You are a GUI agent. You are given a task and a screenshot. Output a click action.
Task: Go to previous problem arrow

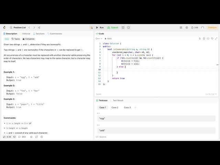29,27
